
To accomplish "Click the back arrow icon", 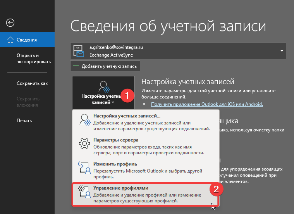I will click(10, 23).
